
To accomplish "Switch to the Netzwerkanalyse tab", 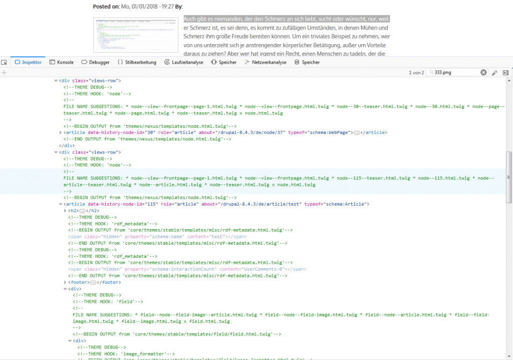I will pos(265,62).
